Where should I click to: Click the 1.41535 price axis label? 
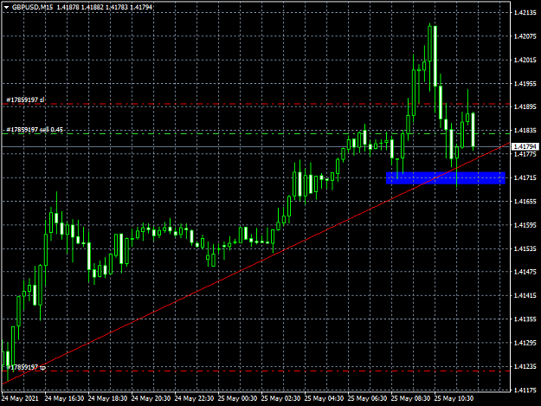[x=525, y=248]
